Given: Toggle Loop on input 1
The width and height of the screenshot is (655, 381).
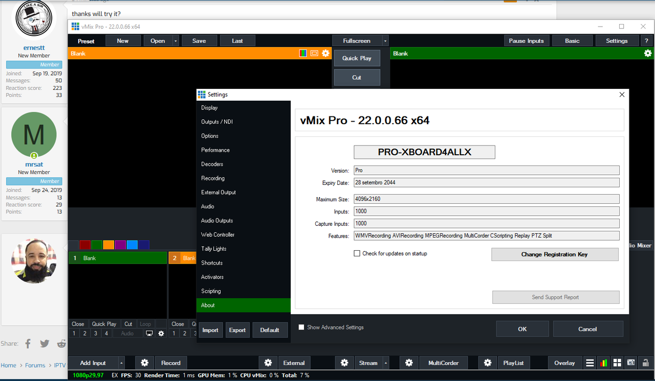Looking at the screenshot, I should coord(145,324).
